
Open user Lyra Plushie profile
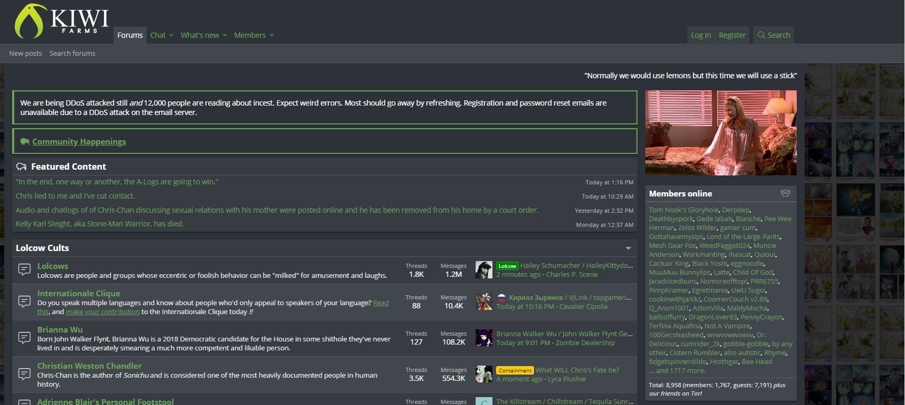[567, 379]
